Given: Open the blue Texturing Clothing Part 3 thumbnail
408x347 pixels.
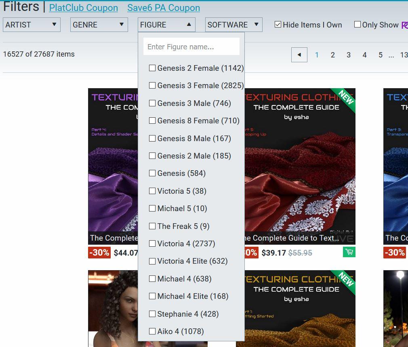Looking at the screenshot, I should pyautogui.click(x=395, y=166).
